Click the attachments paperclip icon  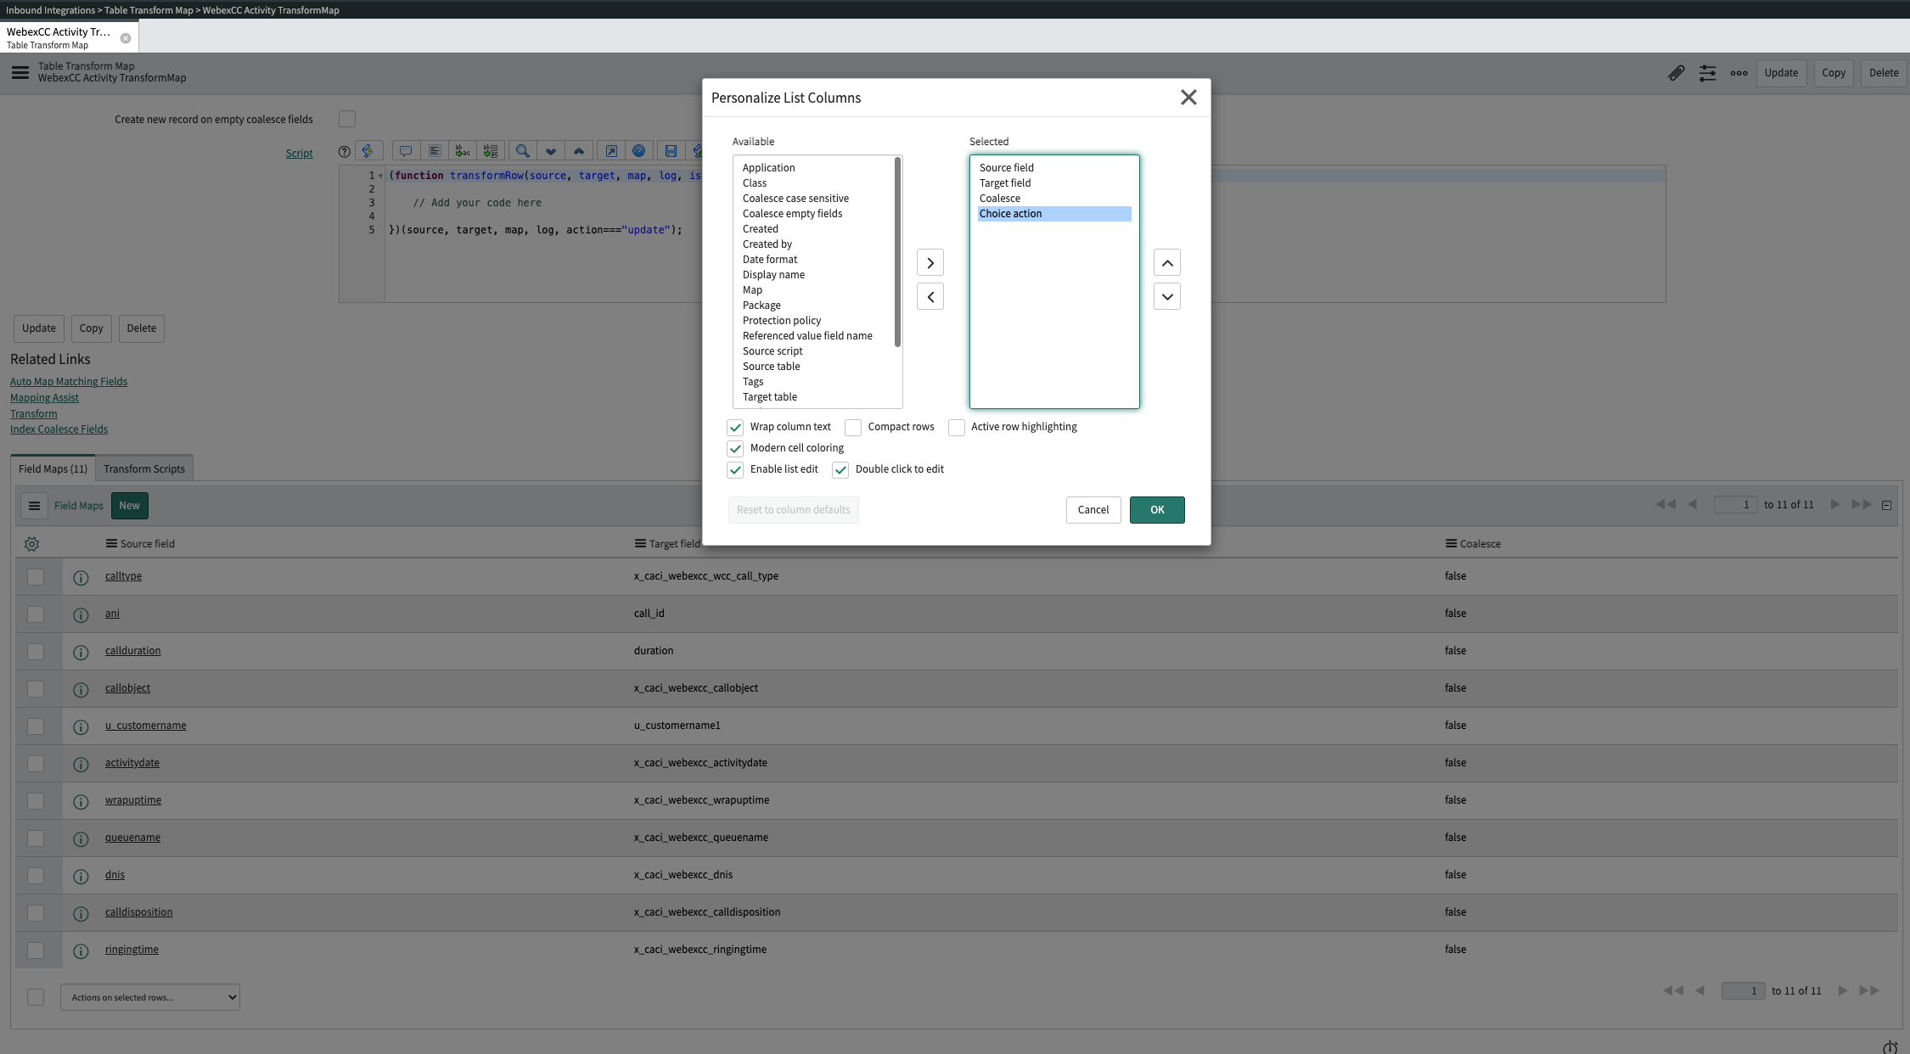1676,73
